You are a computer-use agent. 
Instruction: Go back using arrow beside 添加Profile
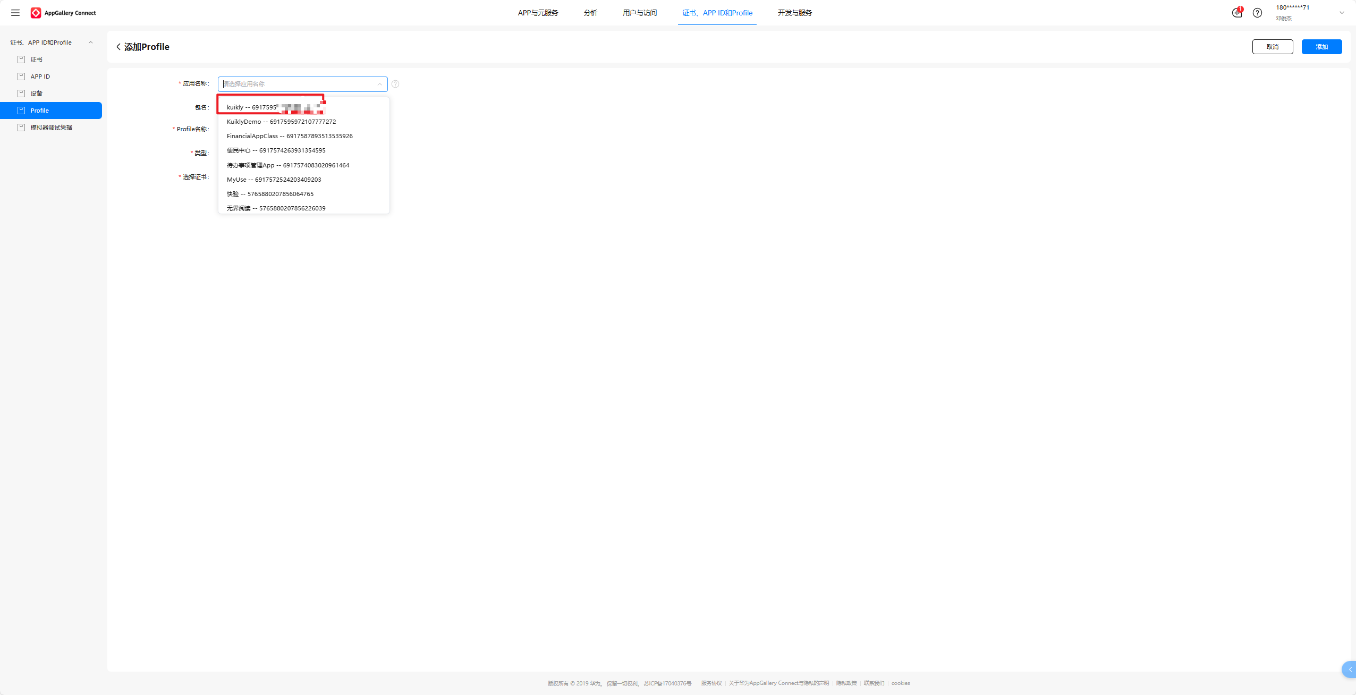pos(118,47)
